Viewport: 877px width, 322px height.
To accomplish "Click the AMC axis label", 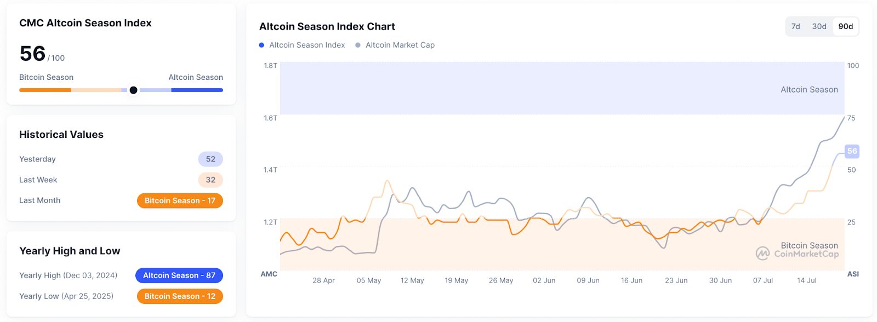I will [270, 274].
